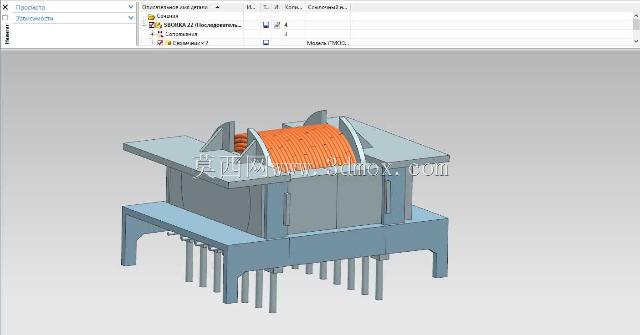This screenshot has height=335, width=640.
Task: Select the Сопряжения tree row text
Action: tap(181, 34)
